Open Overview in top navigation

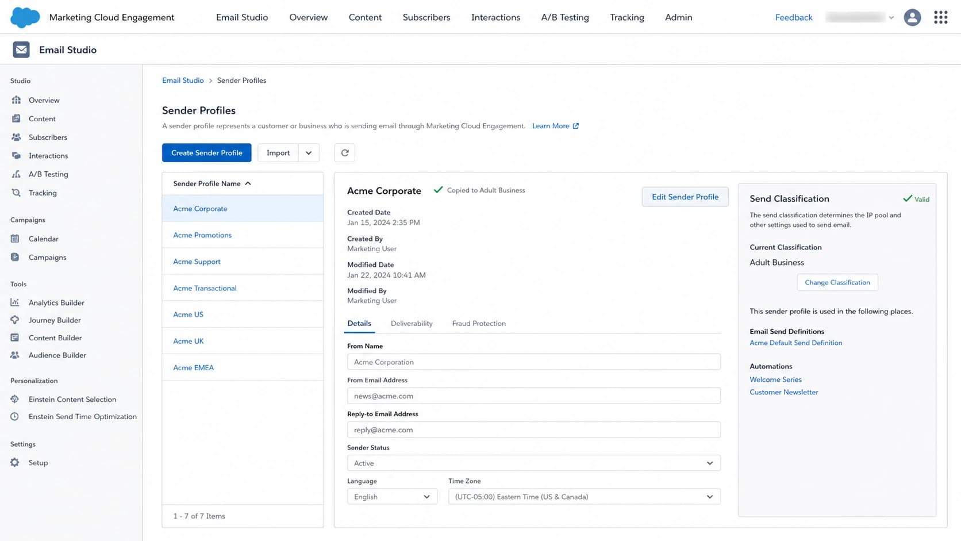pyautogui.click(x=309, y=17)
